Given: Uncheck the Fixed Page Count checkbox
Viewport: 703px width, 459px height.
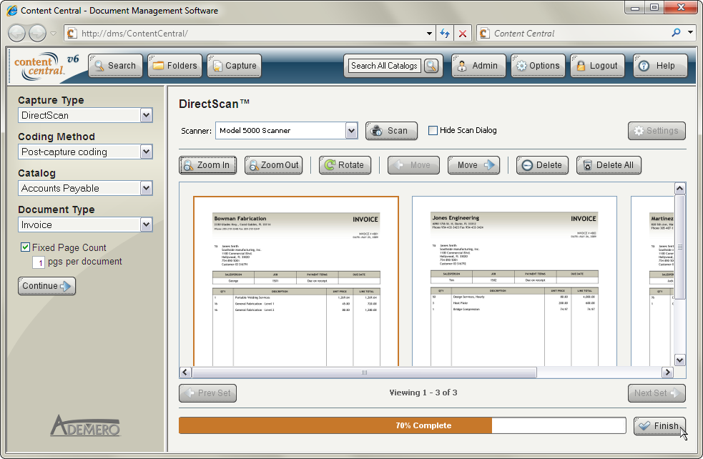Looking at the screenshot, I should [x=26, y=247].
